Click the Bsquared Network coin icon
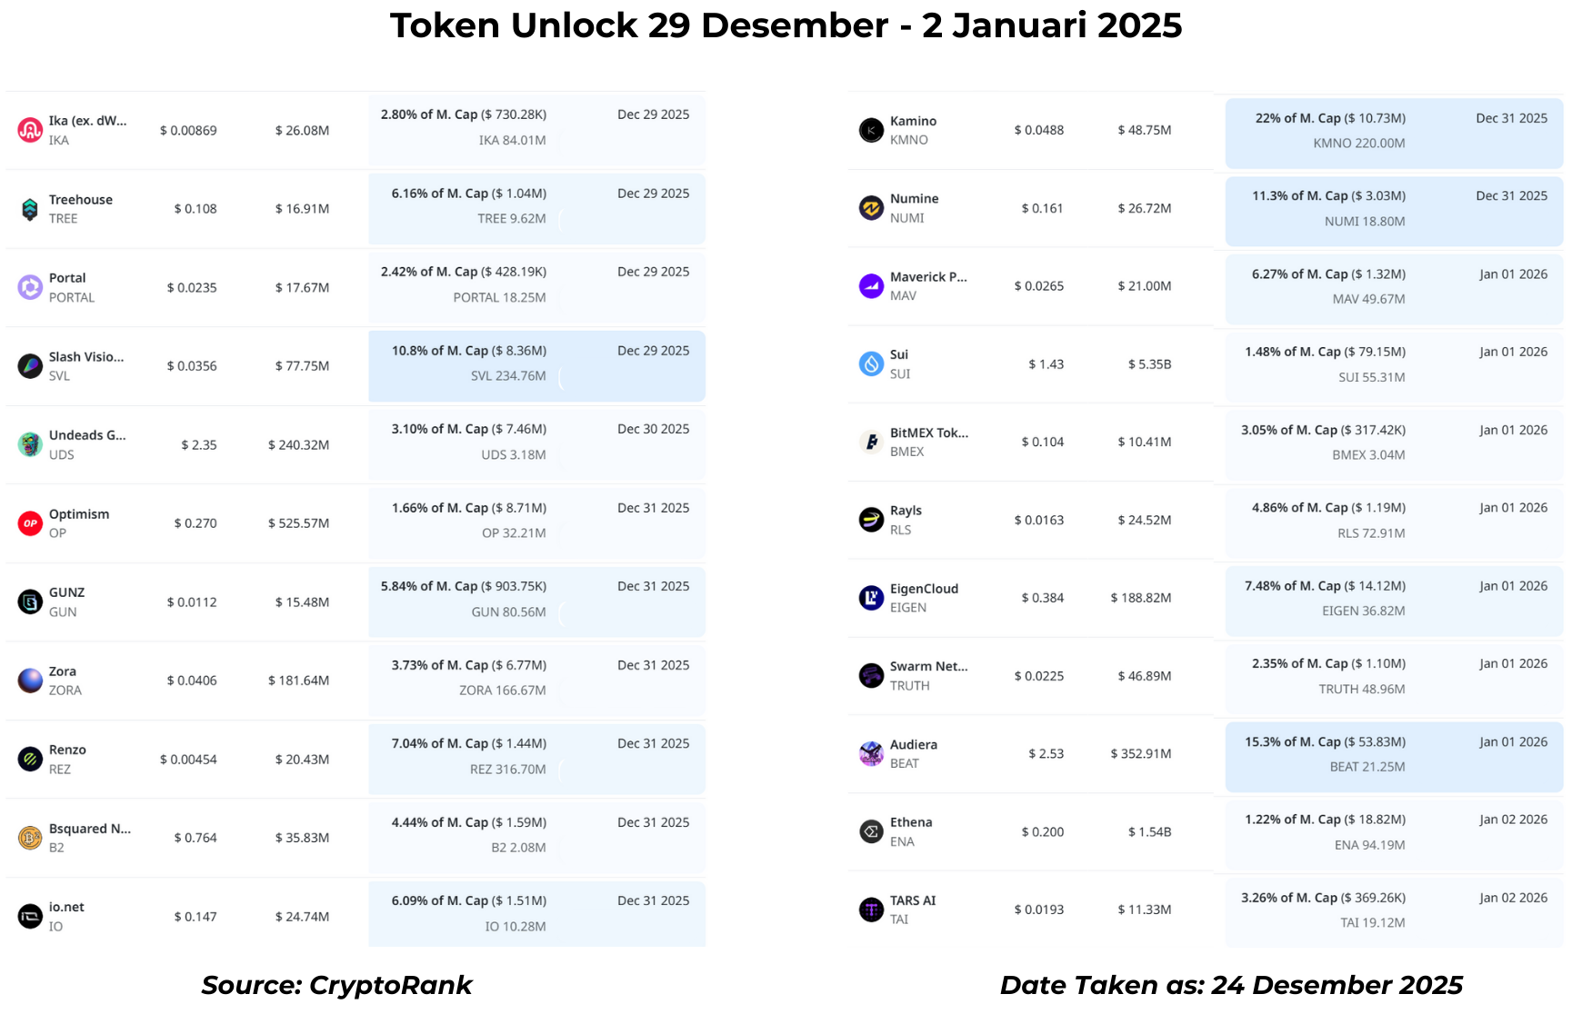Image resolution: width=1582 pixels, height=1034 pixels. pyautogui.click(x=30, y=838)
